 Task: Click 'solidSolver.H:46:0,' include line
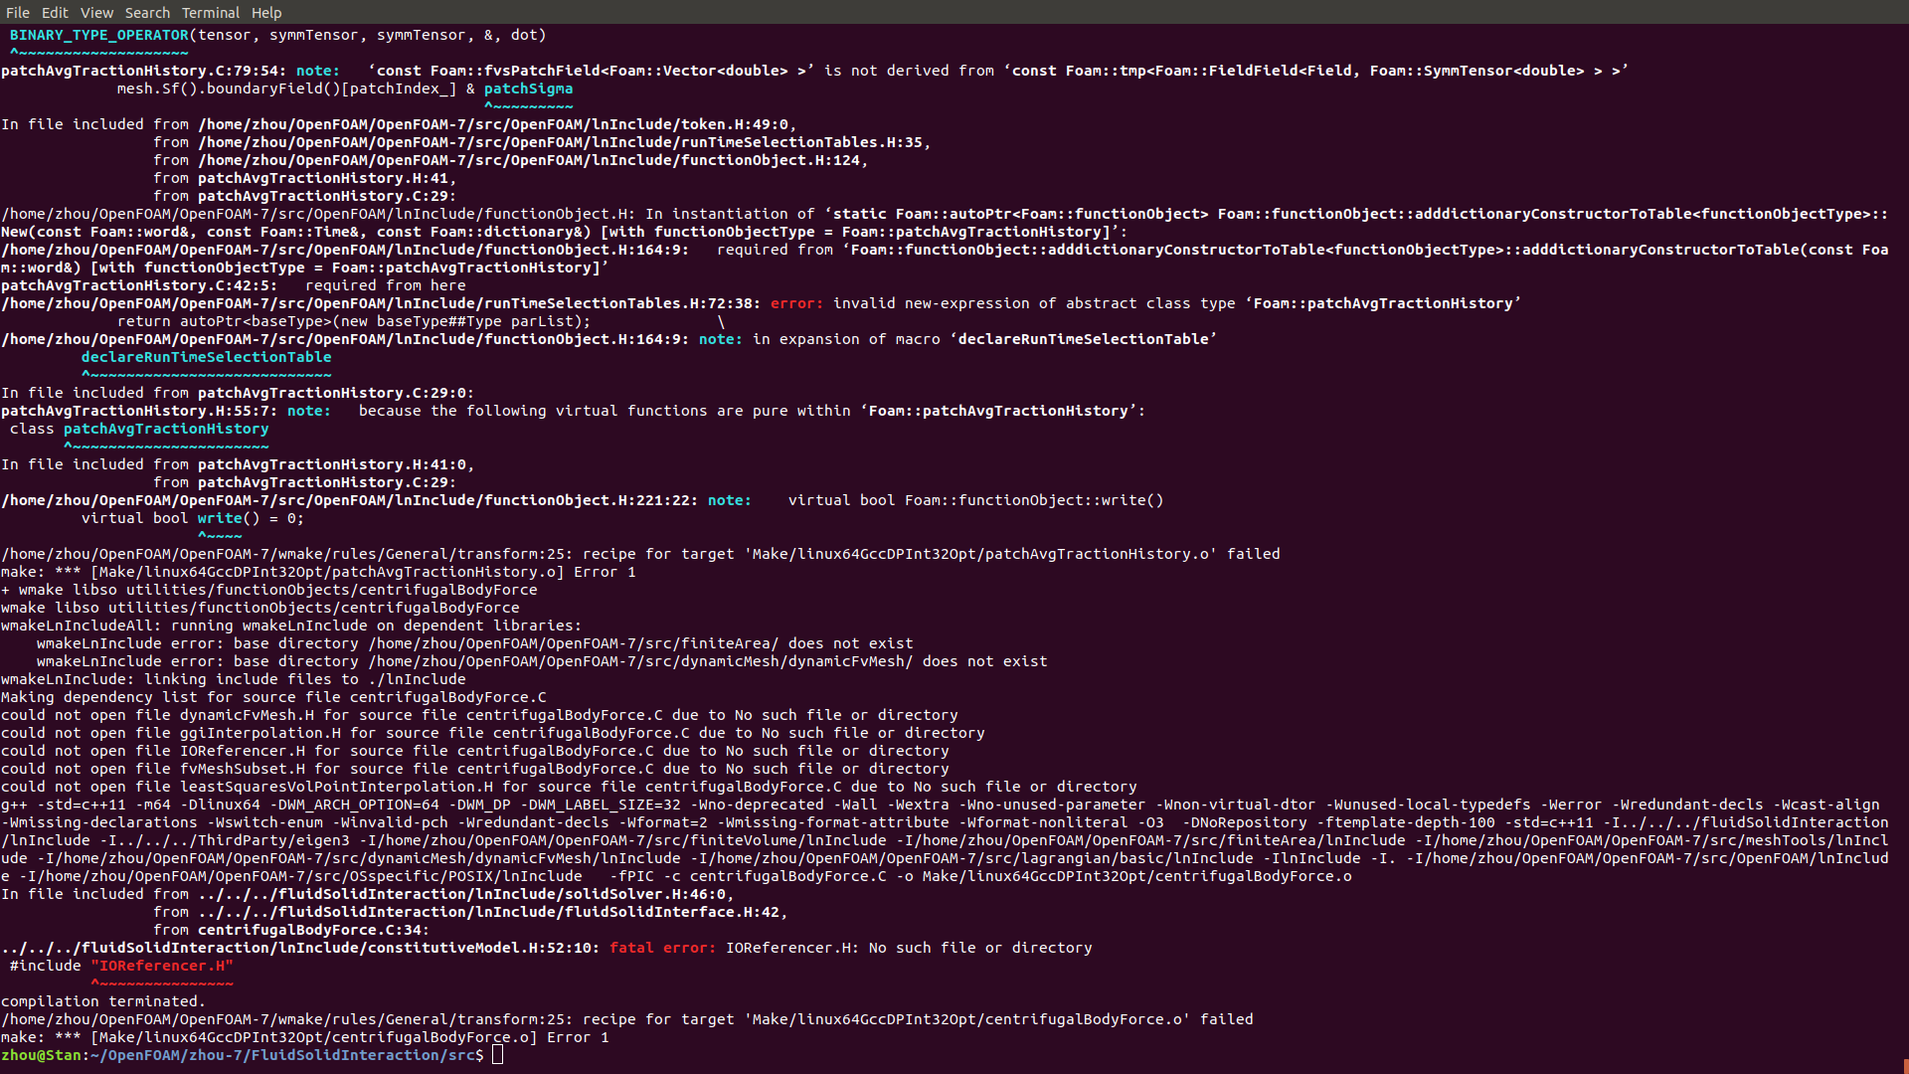[368, 894]
